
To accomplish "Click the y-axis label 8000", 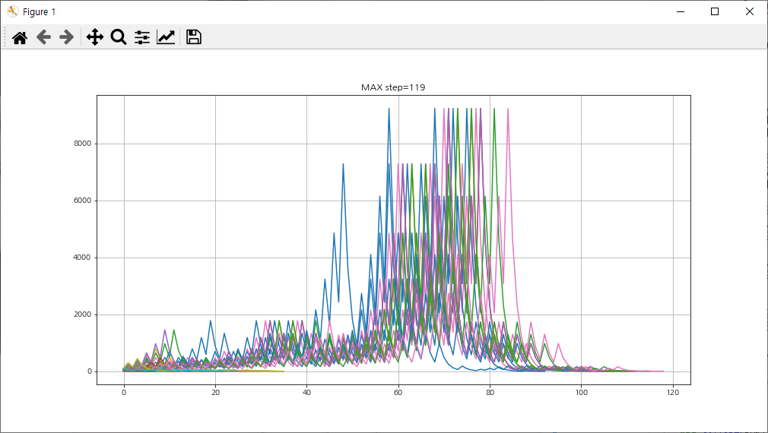I will coord(82,144).
